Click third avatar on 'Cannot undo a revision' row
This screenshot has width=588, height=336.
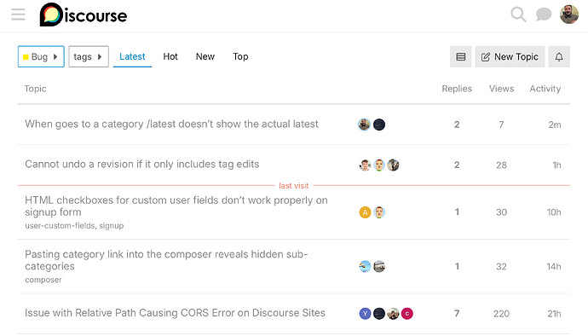pos(393,165)
